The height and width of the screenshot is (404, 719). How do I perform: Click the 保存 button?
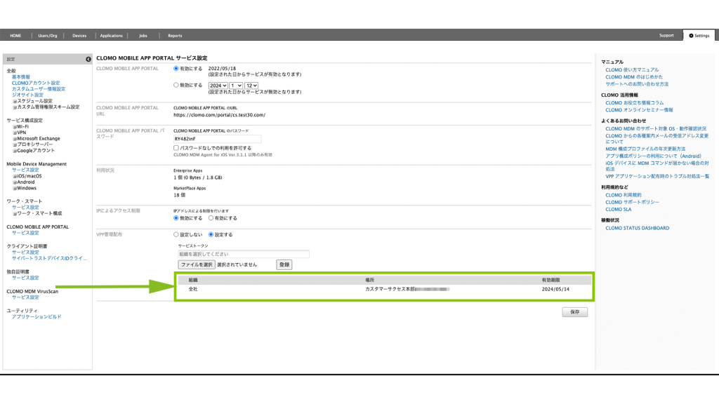tap(574, 312)
